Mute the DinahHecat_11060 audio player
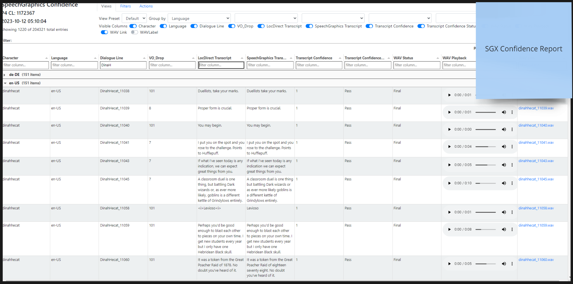573x284 pixels. click(504, 264)
